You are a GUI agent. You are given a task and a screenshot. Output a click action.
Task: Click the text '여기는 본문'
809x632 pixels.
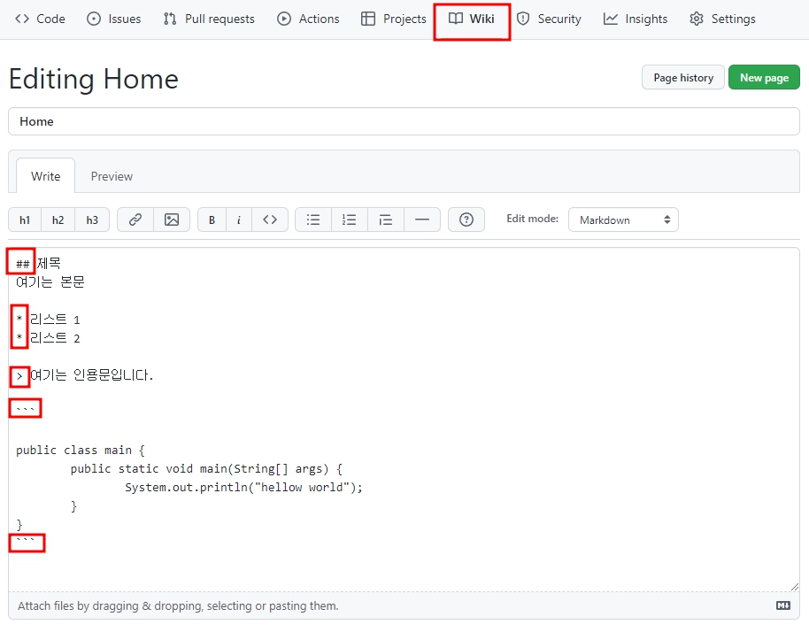point(50,281)
